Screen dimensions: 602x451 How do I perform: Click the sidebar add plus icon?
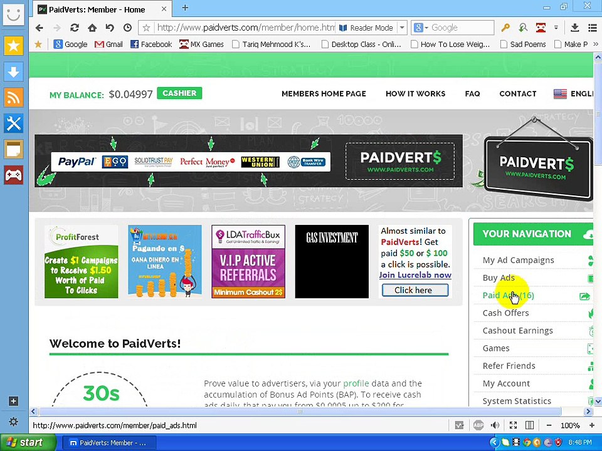(13, 401)
